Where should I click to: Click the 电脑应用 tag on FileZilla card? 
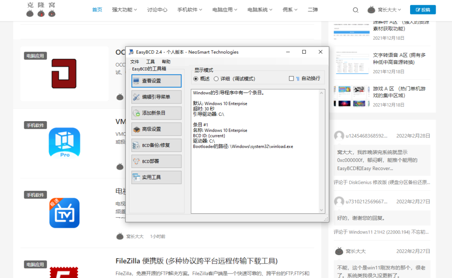pyautogui.click(x=35, y=264)
